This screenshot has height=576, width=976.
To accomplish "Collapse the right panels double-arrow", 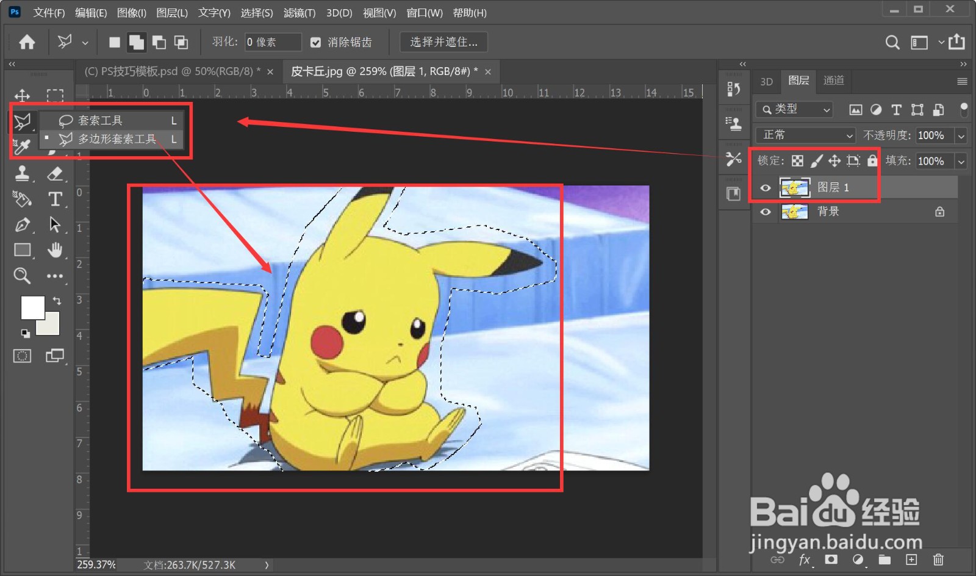I will pos(963,63).
